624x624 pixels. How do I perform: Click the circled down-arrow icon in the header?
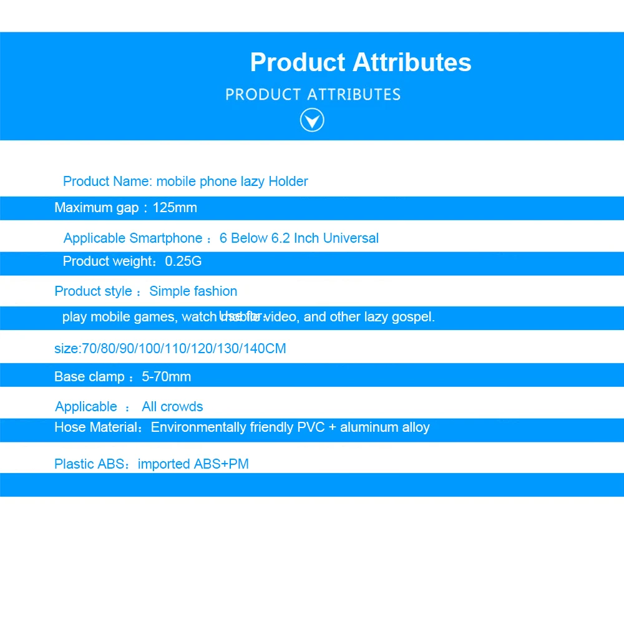312,120
